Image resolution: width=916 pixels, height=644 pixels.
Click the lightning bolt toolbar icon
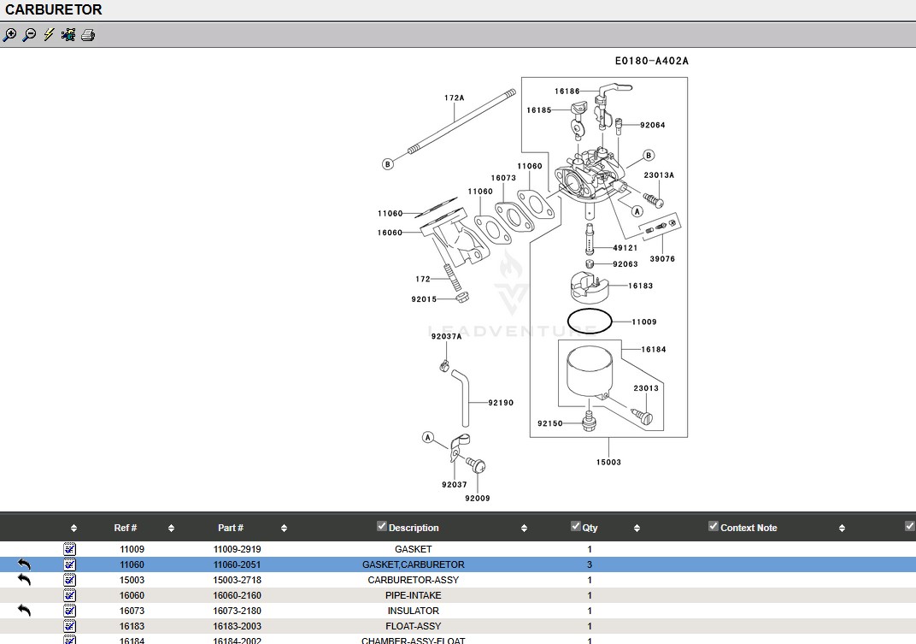click(49, 35)
